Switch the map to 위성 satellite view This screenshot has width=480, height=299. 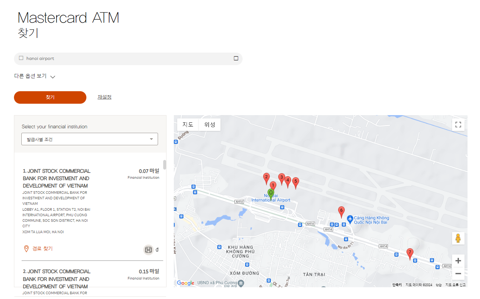click(210, 124)
